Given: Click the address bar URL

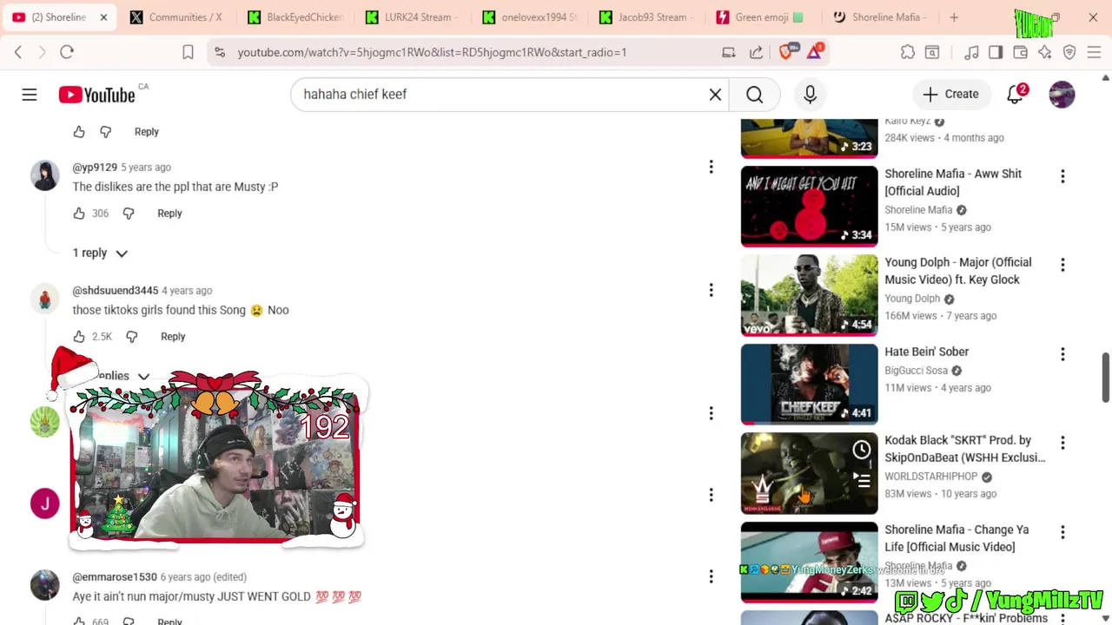Looking at the screenshot, I should [432, 52].
